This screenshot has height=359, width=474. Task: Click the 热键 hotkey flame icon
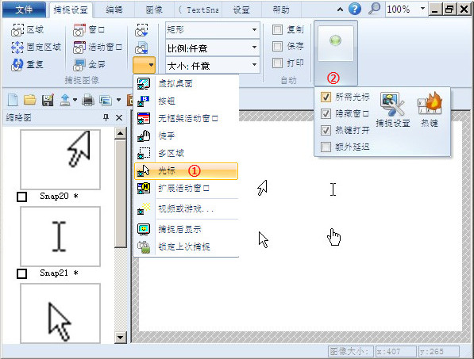(430, 103)
